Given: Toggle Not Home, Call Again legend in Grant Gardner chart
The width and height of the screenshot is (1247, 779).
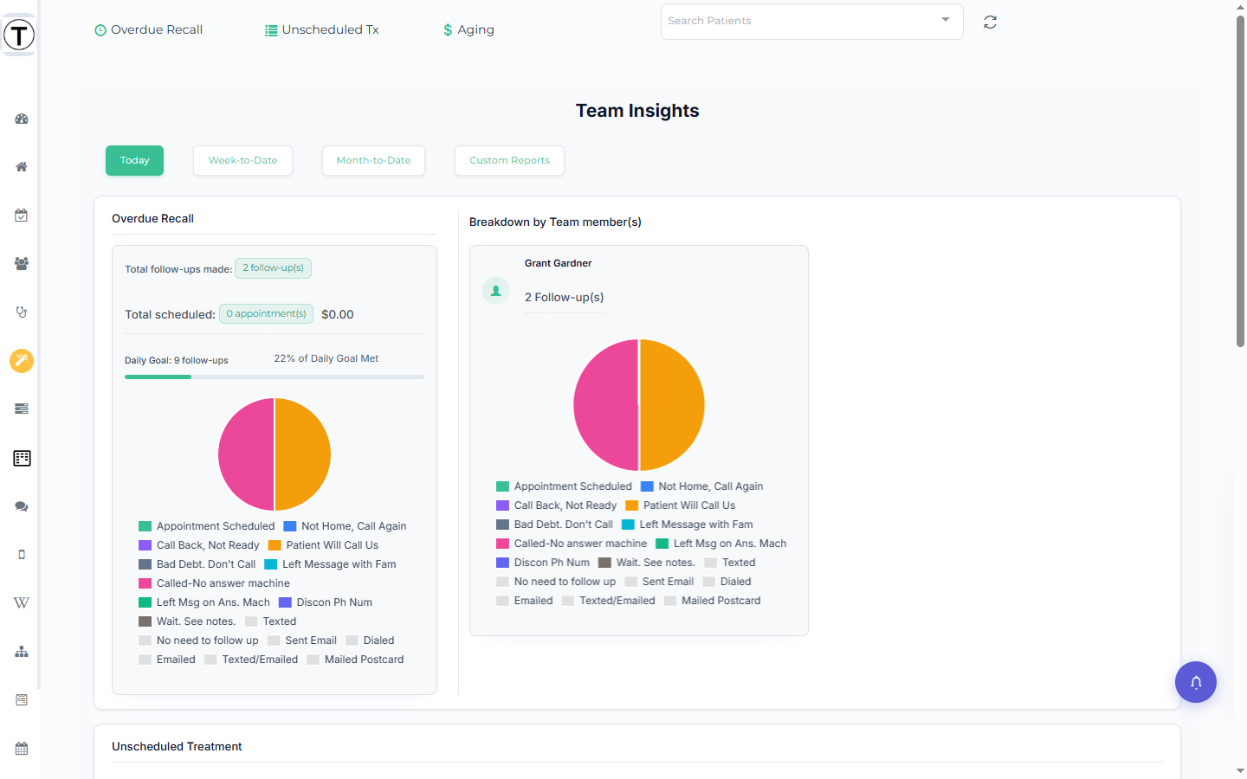Looking at the screenshot, I should [x=702, y=486].
